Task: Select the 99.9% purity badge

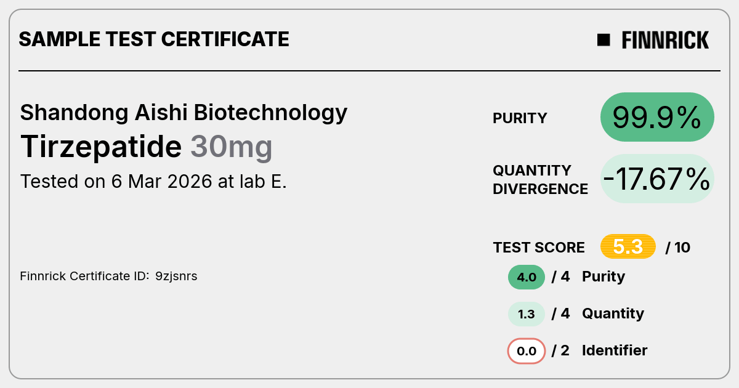Action: (657, 117)
